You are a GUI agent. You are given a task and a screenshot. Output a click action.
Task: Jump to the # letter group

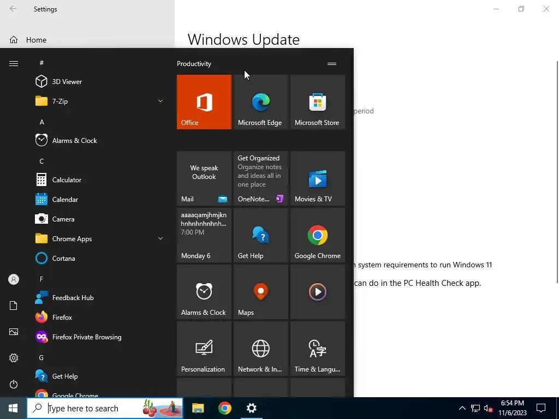point(41,63)
